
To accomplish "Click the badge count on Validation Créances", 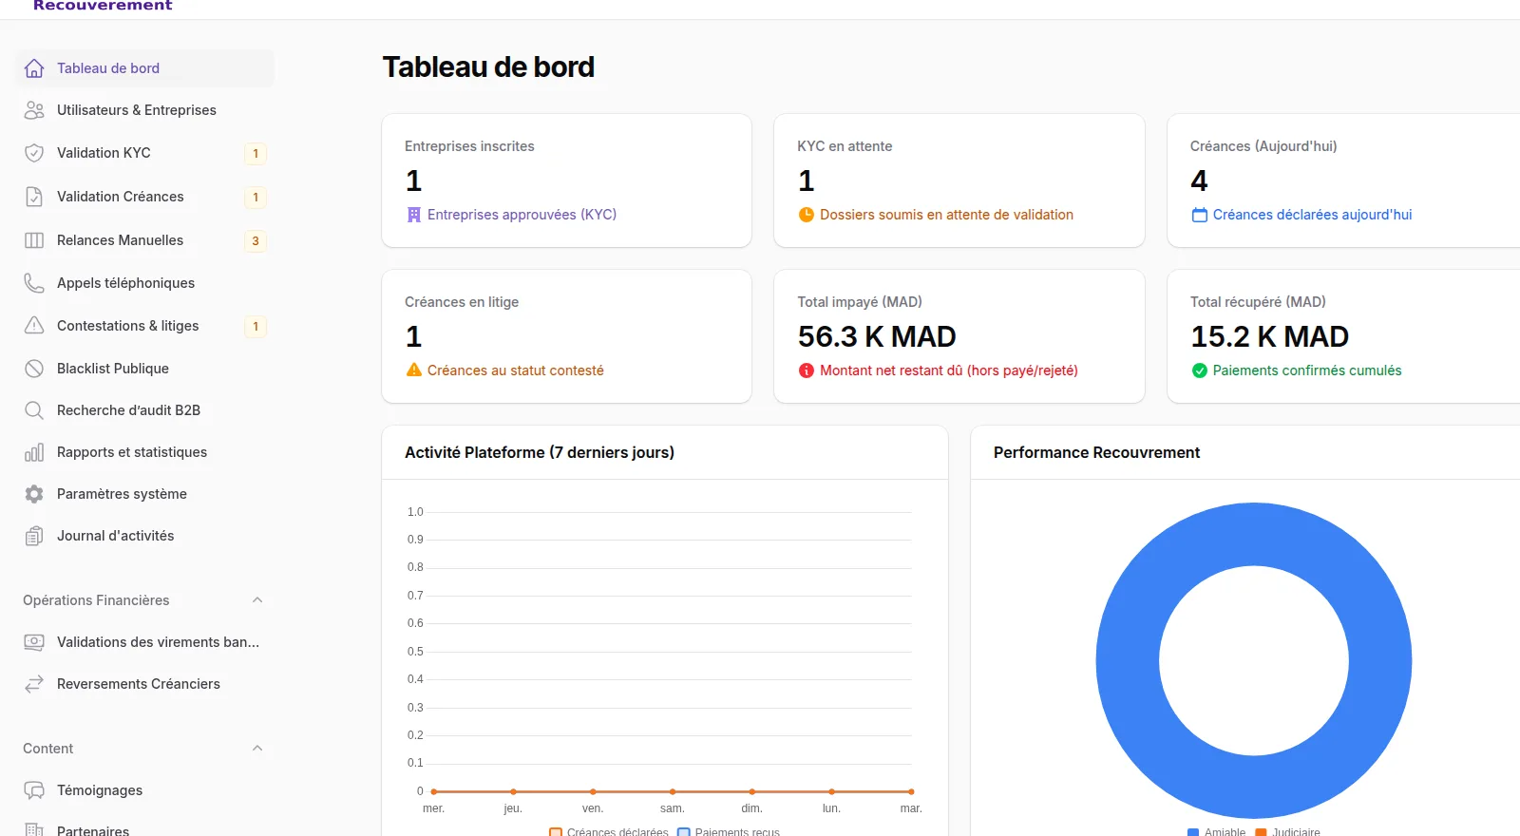I will pyautogui.click(x=256, y=198).
